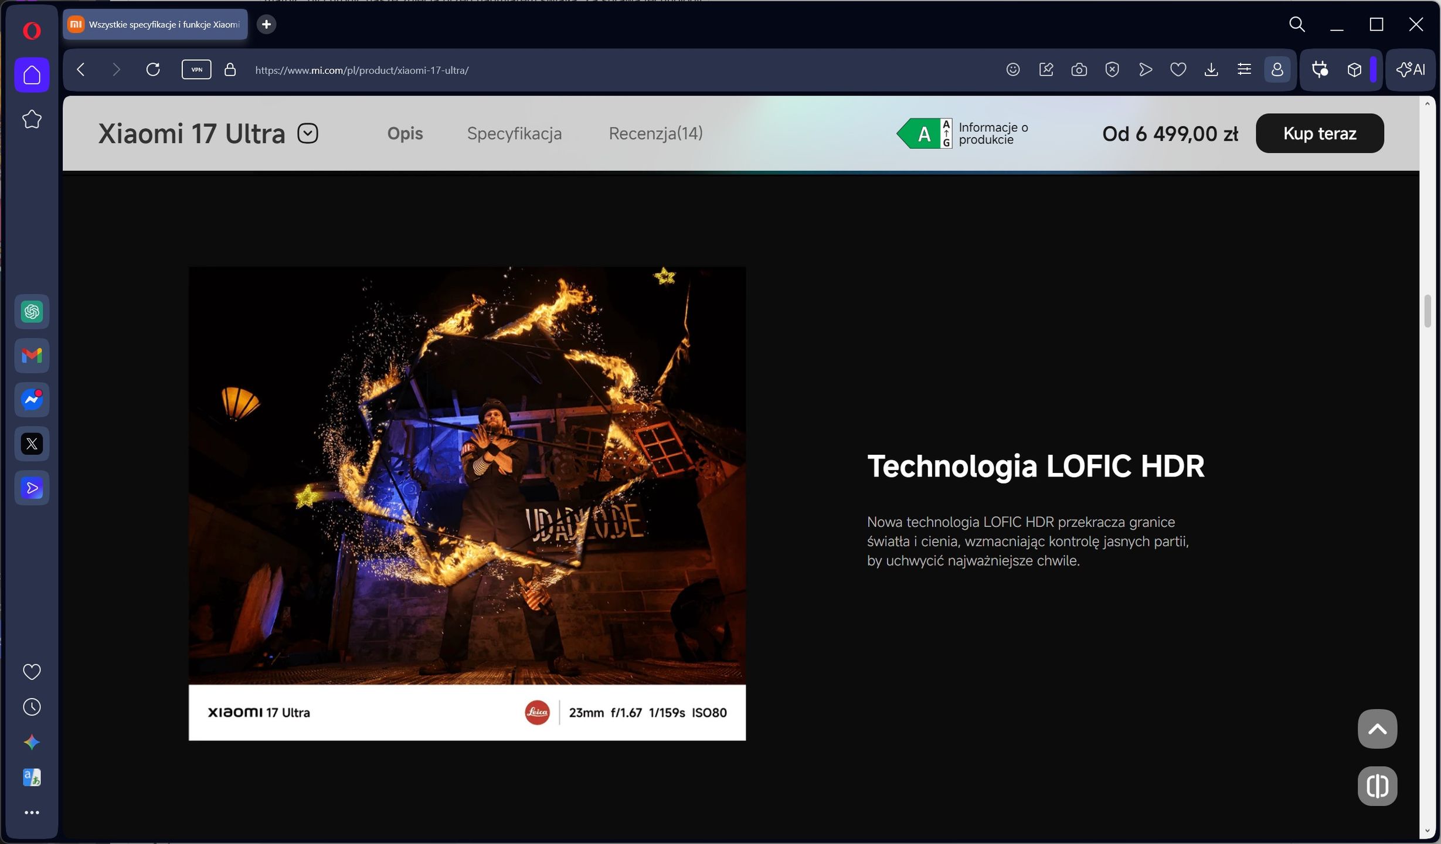The height and width of the screenshot is (844, 1441).
Task: Open the compare split-panel floating button
Action: point(1377,786)
